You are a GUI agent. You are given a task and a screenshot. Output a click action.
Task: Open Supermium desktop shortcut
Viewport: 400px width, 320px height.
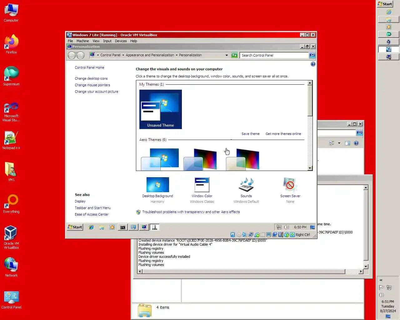point(11,76)
